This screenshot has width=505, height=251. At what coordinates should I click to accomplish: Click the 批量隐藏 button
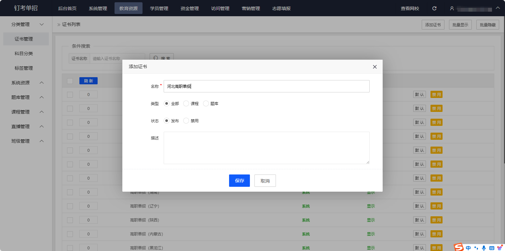[488, 25]
